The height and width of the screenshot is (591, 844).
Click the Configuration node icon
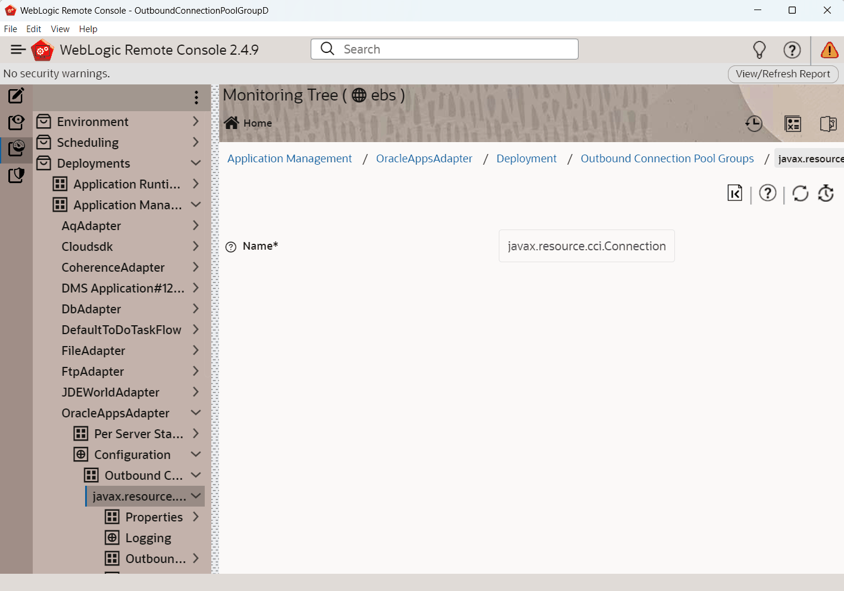tap(81, 455)
